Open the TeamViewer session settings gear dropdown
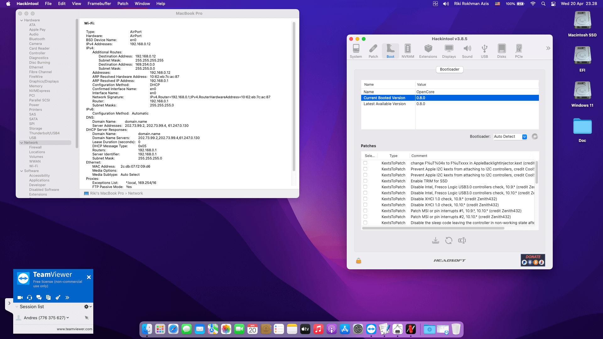 click(88, 307)
